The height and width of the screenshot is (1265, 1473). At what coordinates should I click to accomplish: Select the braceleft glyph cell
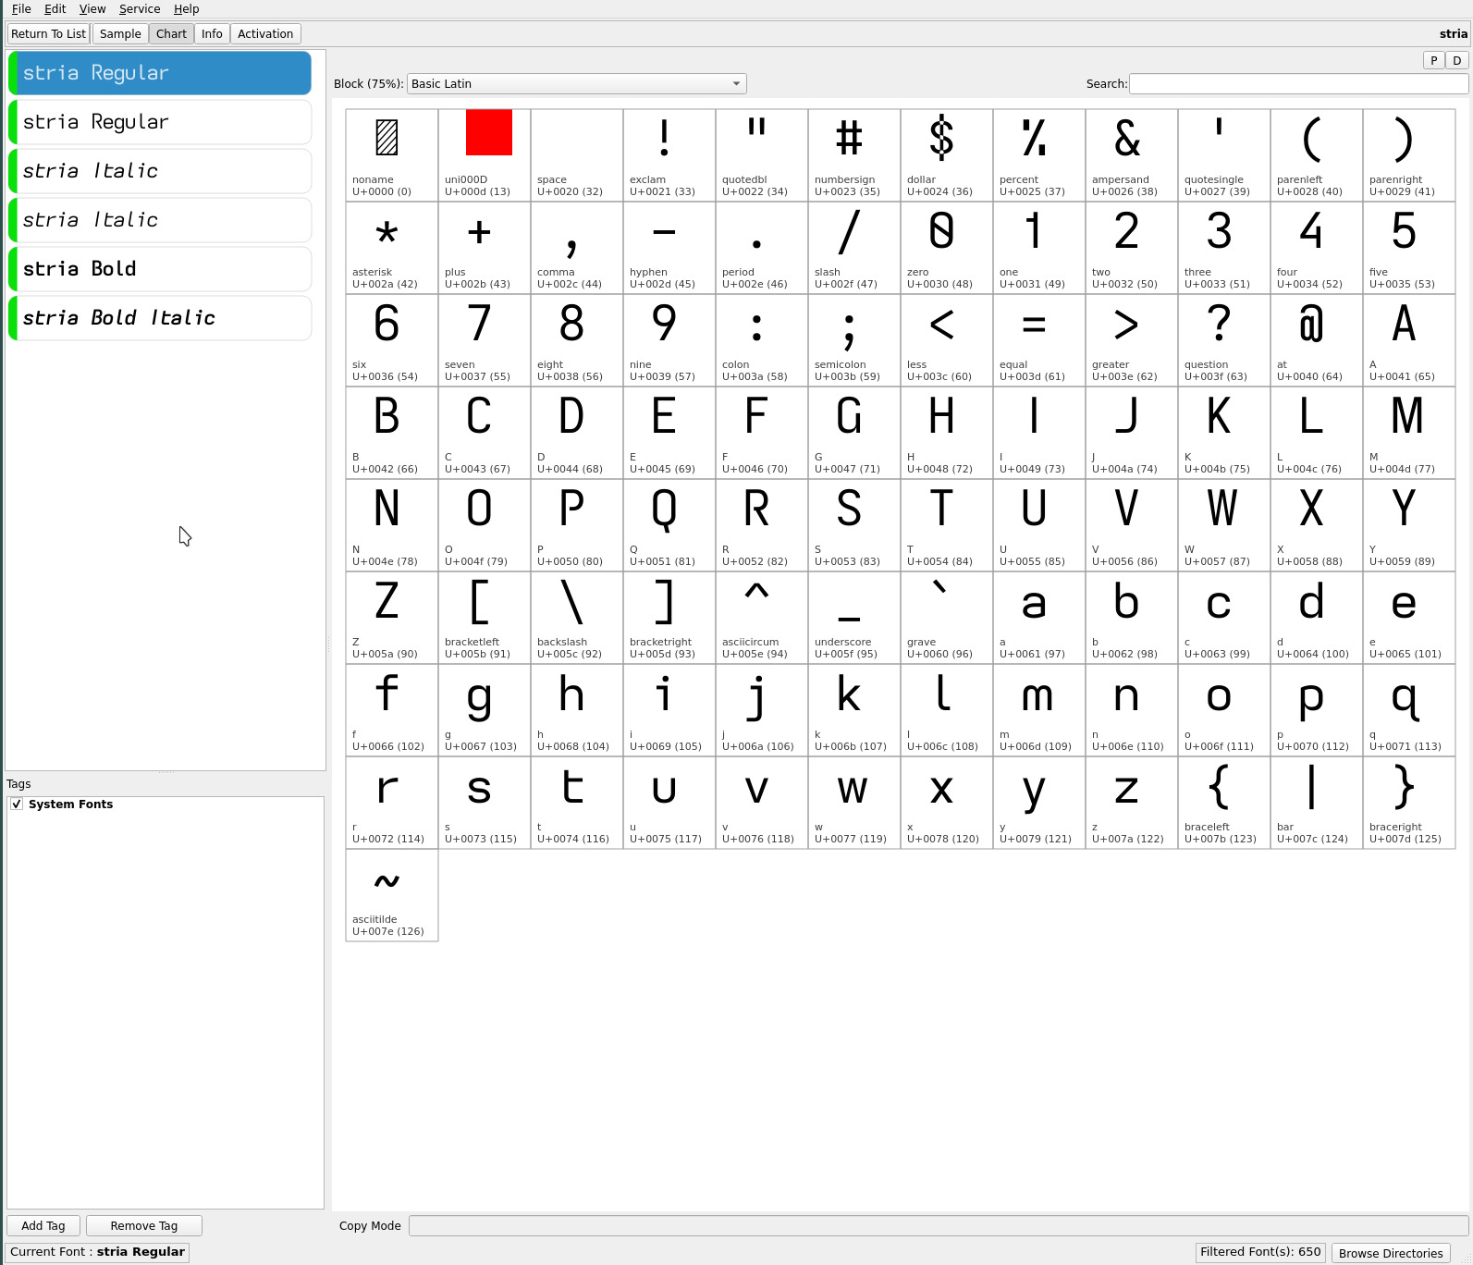coord(1224,803)
